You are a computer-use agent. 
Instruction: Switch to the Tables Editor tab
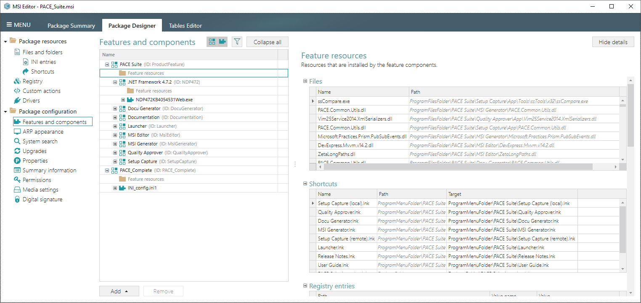(185, 26)
